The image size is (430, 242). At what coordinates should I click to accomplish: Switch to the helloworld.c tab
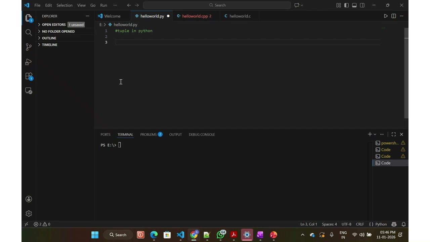(240, 16)
